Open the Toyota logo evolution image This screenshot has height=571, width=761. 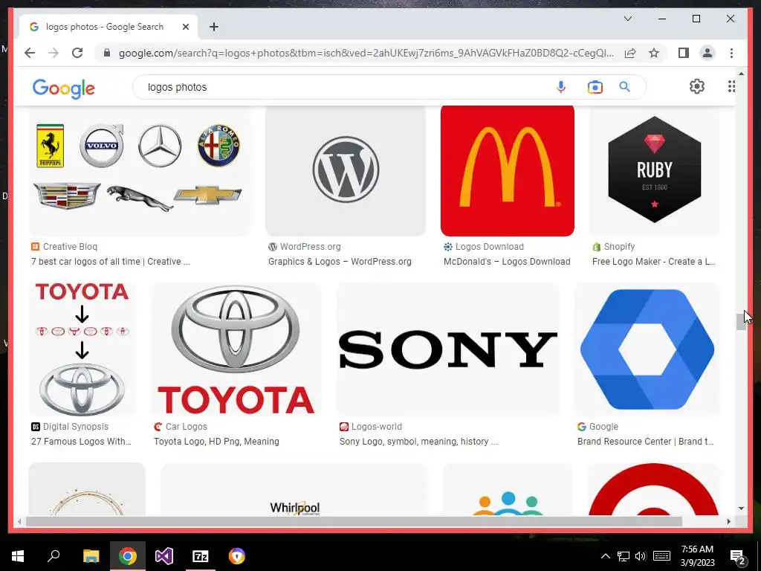82,349
